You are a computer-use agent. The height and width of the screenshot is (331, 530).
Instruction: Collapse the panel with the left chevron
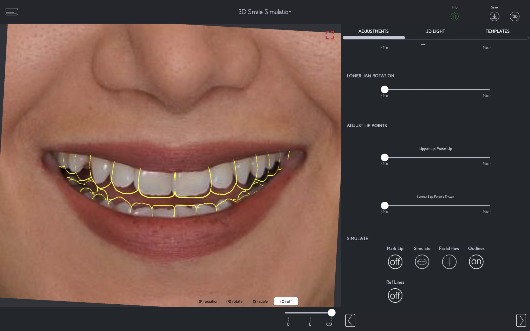350,320
